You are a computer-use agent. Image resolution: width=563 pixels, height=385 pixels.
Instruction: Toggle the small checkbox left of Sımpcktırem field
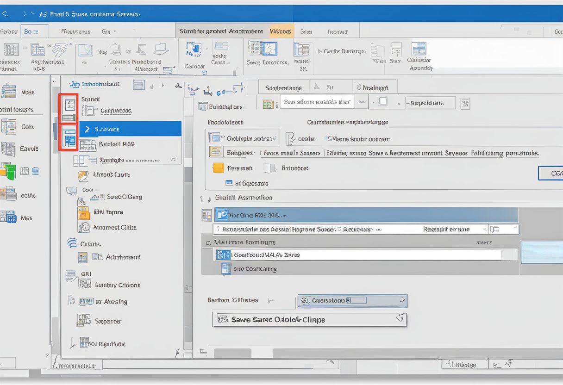382,102
